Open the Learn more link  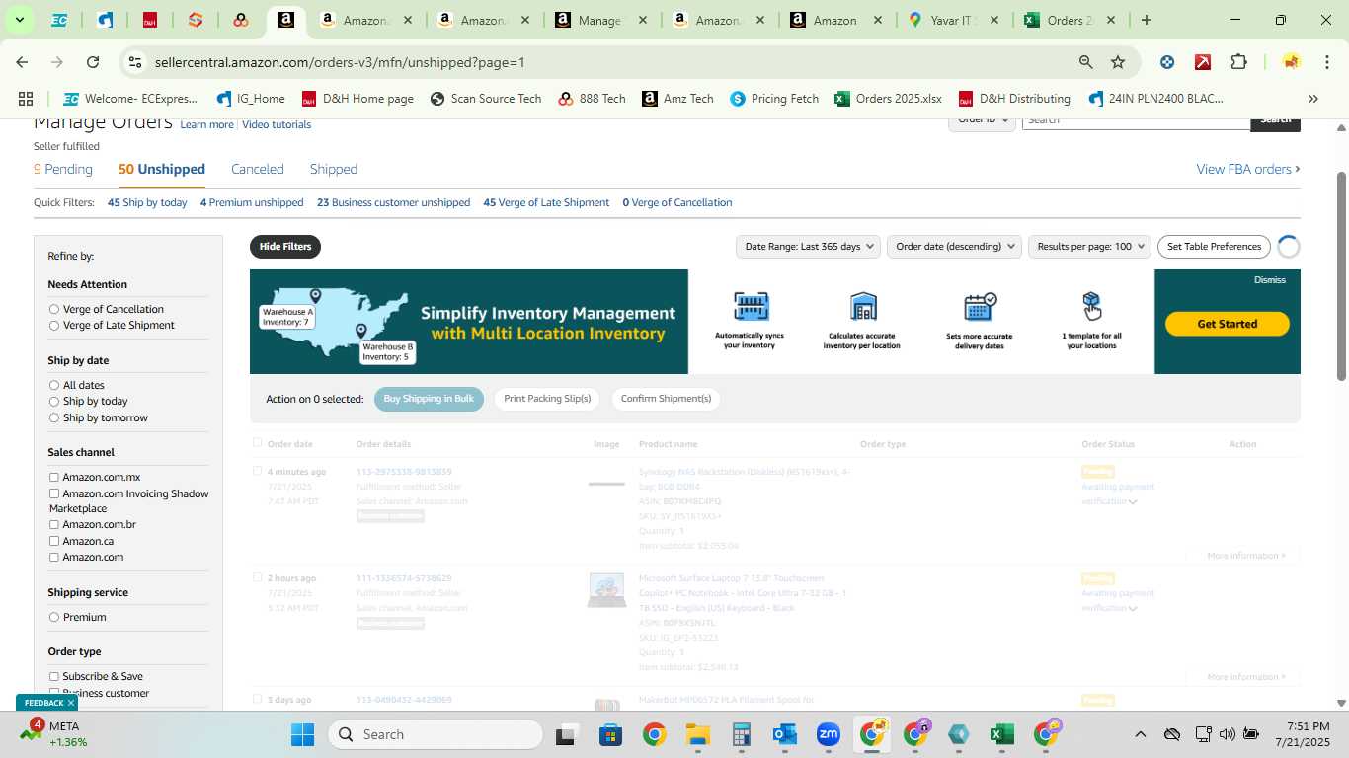[x=207, y=125]
